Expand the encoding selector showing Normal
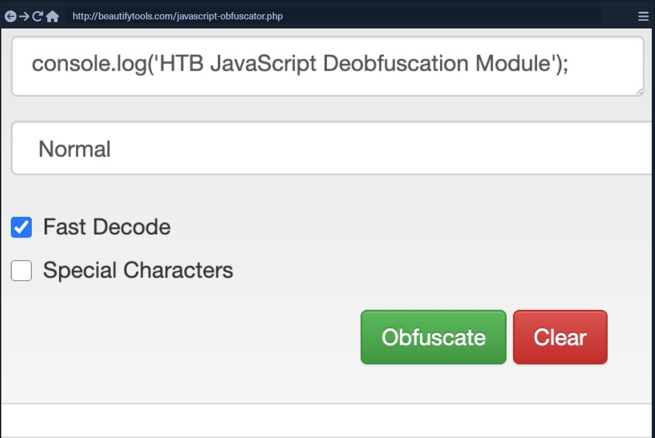This screenshot has height=438, width=655. point(324,148)
